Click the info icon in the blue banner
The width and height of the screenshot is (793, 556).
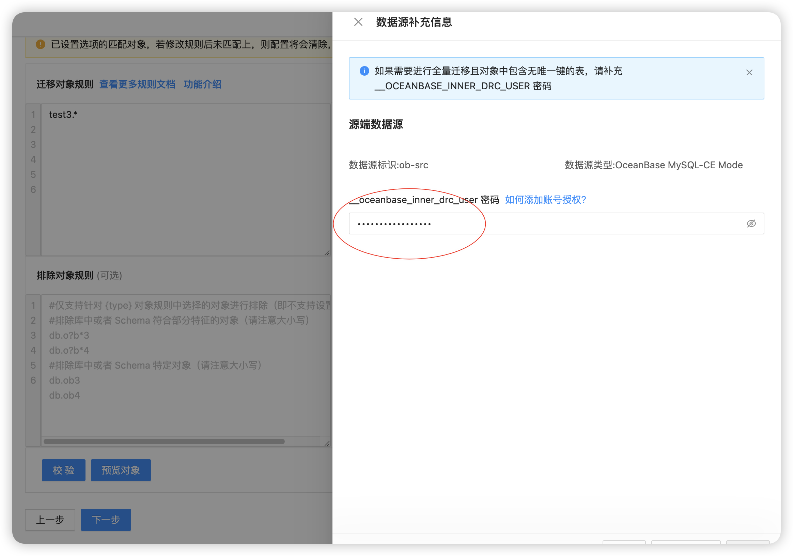tap(364, 71)
